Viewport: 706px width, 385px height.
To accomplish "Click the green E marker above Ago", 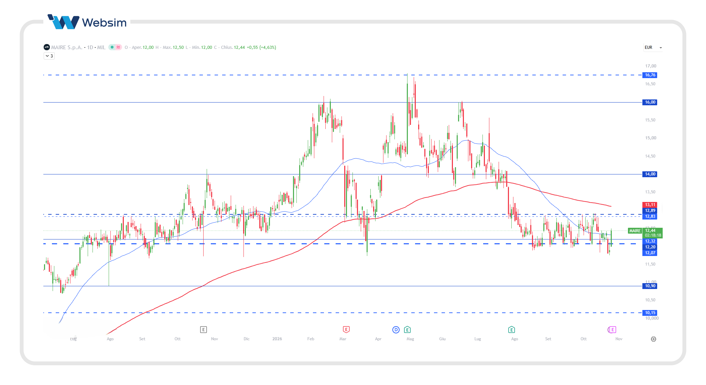I will tap(511, 330).
